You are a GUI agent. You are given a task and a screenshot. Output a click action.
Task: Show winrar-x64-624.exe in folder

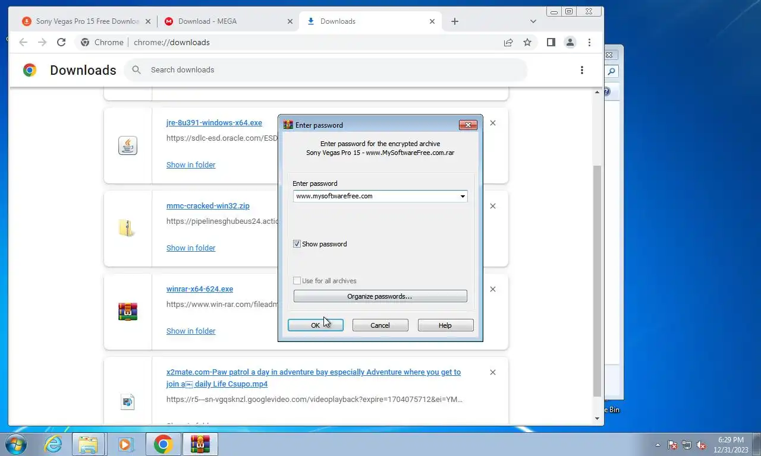(191, 331)
